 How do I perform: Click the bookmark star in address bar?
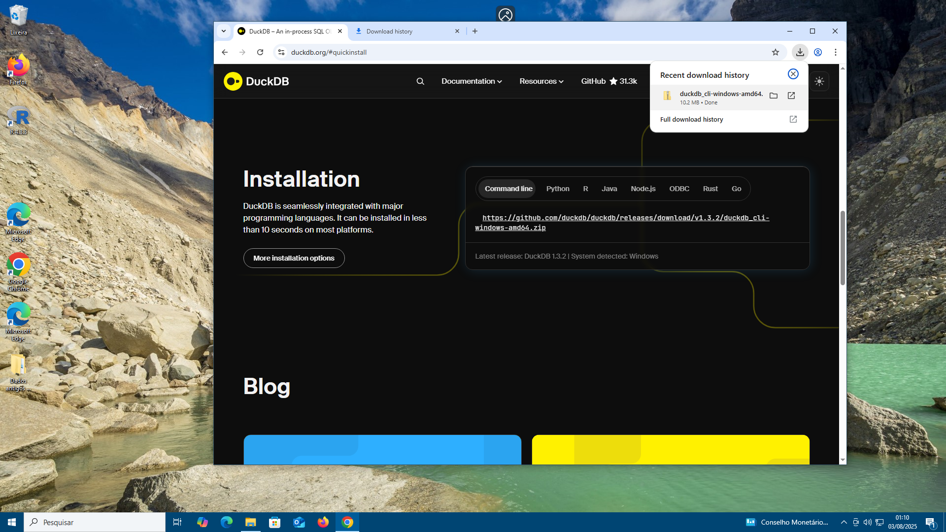point(776,52)
